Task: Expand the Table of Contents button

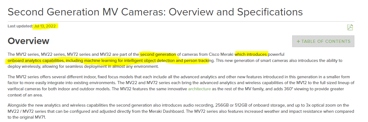Action: (323, 41)
